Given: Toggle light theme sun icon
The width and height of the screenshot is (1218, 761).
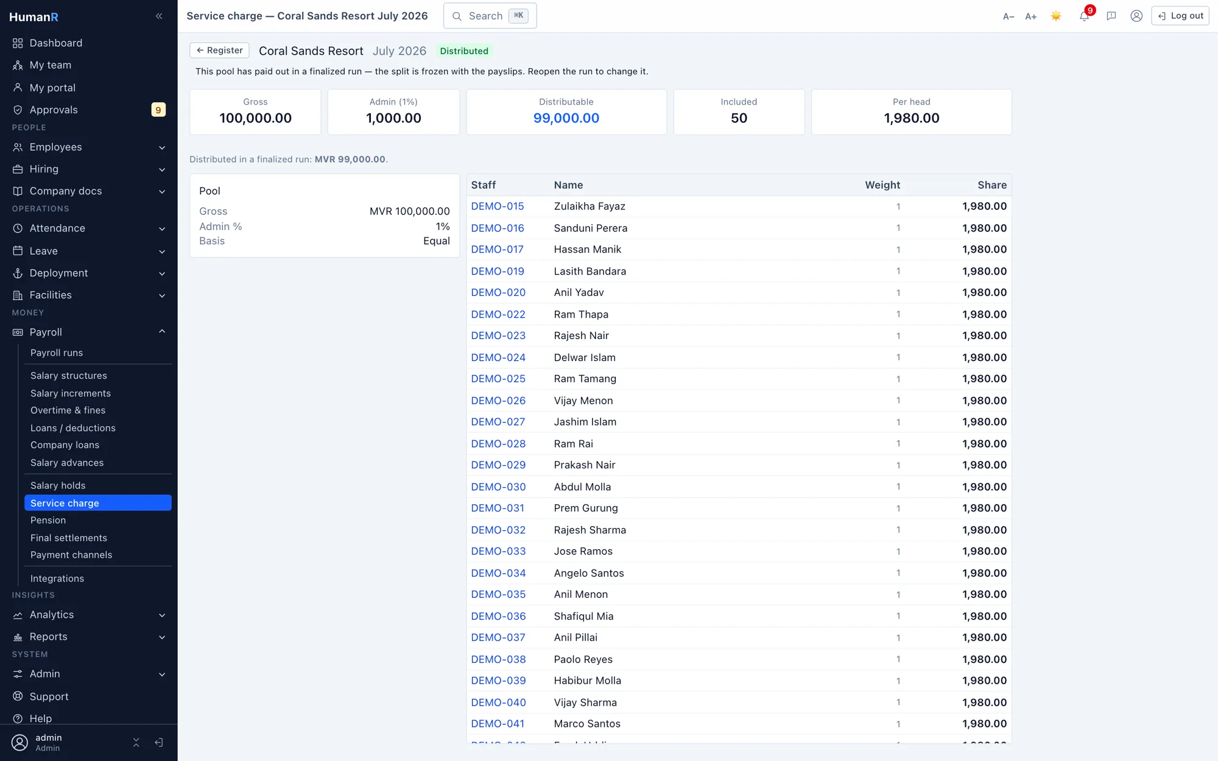Looking at the screenshot, I should click(x=1056, y=16).
